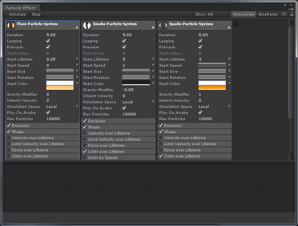Screen dimensions: 298x226
Task: Toggle Looping for Sparks Particle System
Action: point(200,41)
